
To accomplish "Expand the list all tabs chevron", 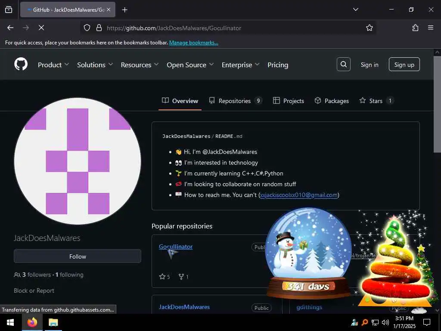I will click(x=355, y=9).
